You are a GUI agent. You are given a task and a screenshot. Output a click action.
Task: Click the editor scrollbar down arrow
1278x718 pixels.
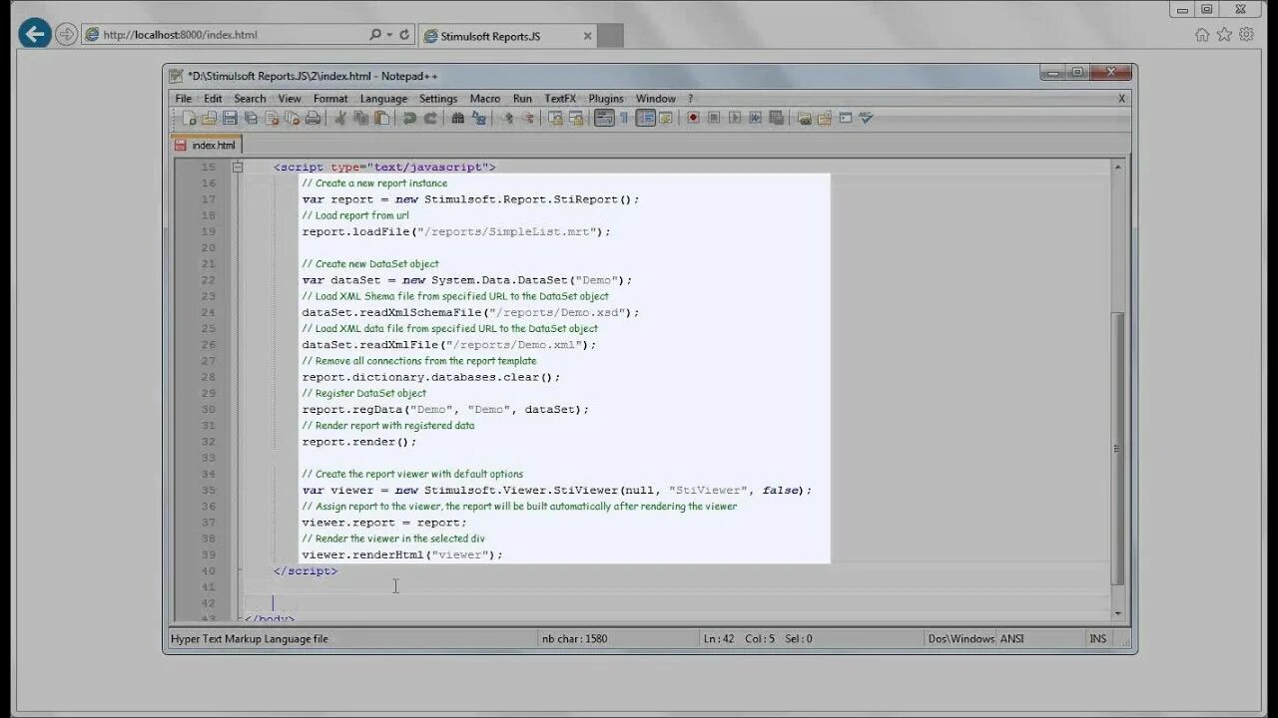[x=1117, y=613]
